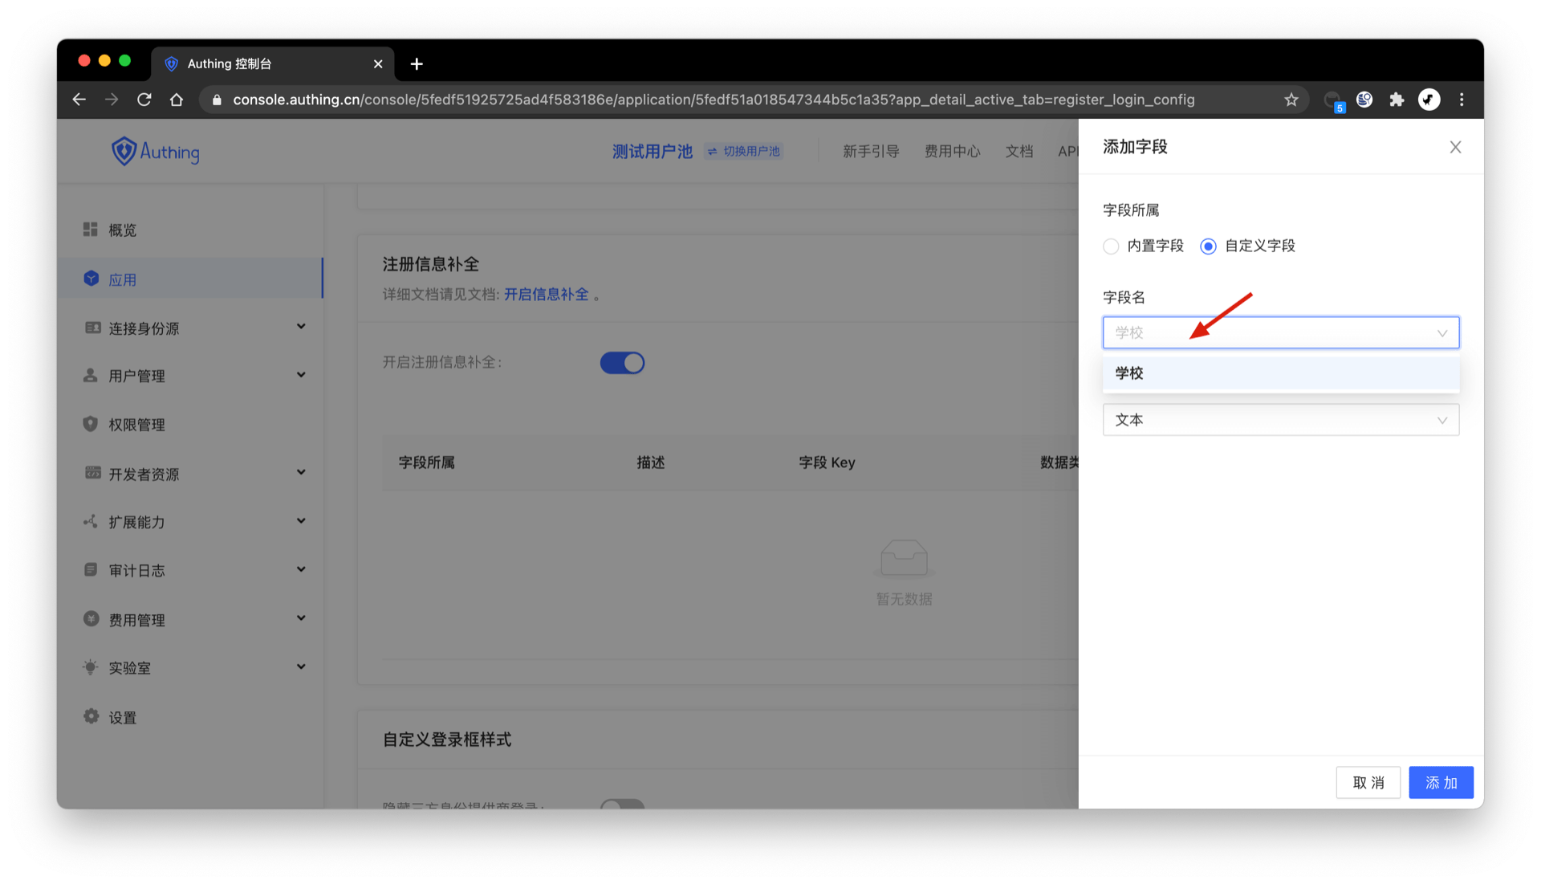Click the 概览 dashboard icon in sidebar

click(90, 230)
